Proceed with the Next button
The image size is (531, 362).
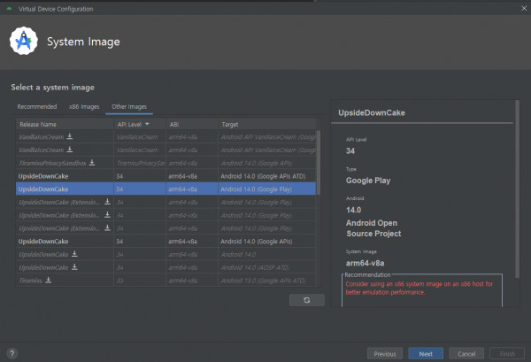(x=426, y=354)
